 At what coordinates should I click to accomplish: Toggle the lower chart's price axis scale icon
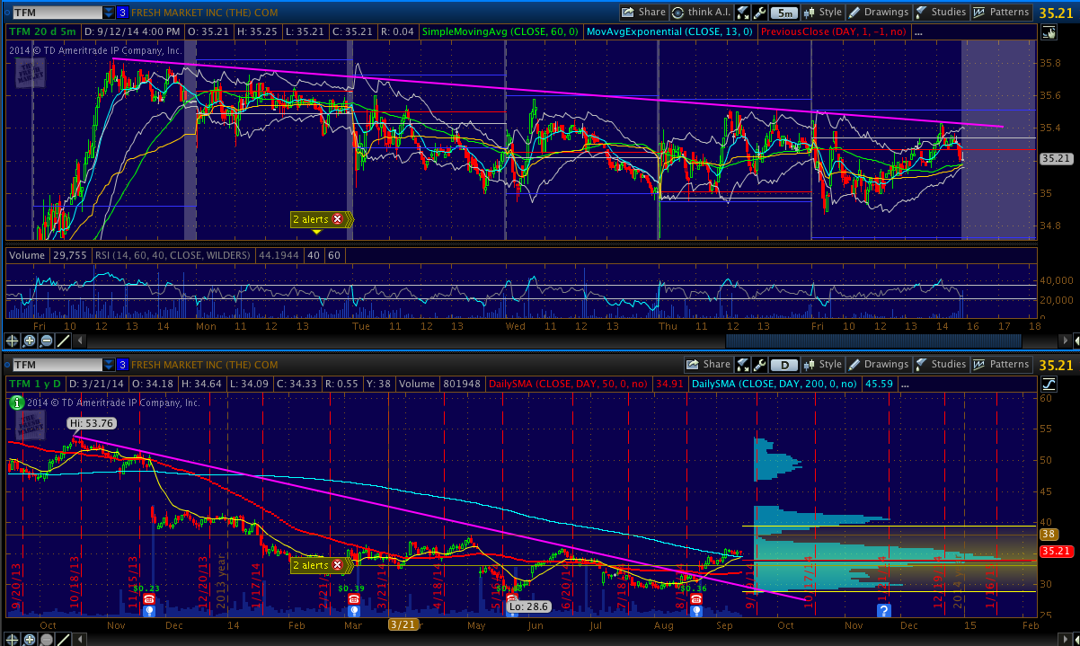point(1049,384)
